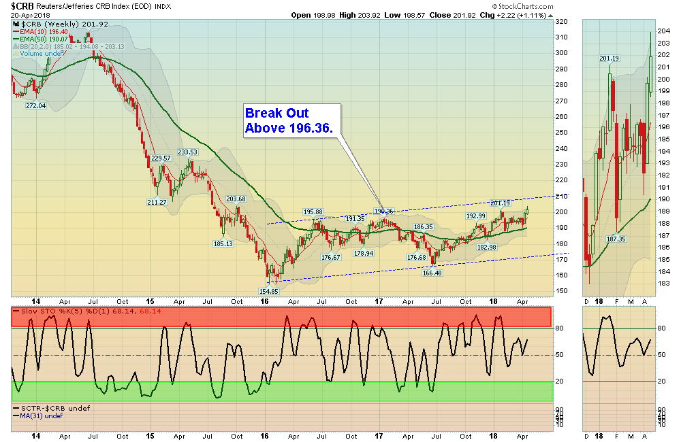Image resolution: width=681 pixels, height=442 pixels.
Task: Click the INDX exchange label
Action: point(163,7)
